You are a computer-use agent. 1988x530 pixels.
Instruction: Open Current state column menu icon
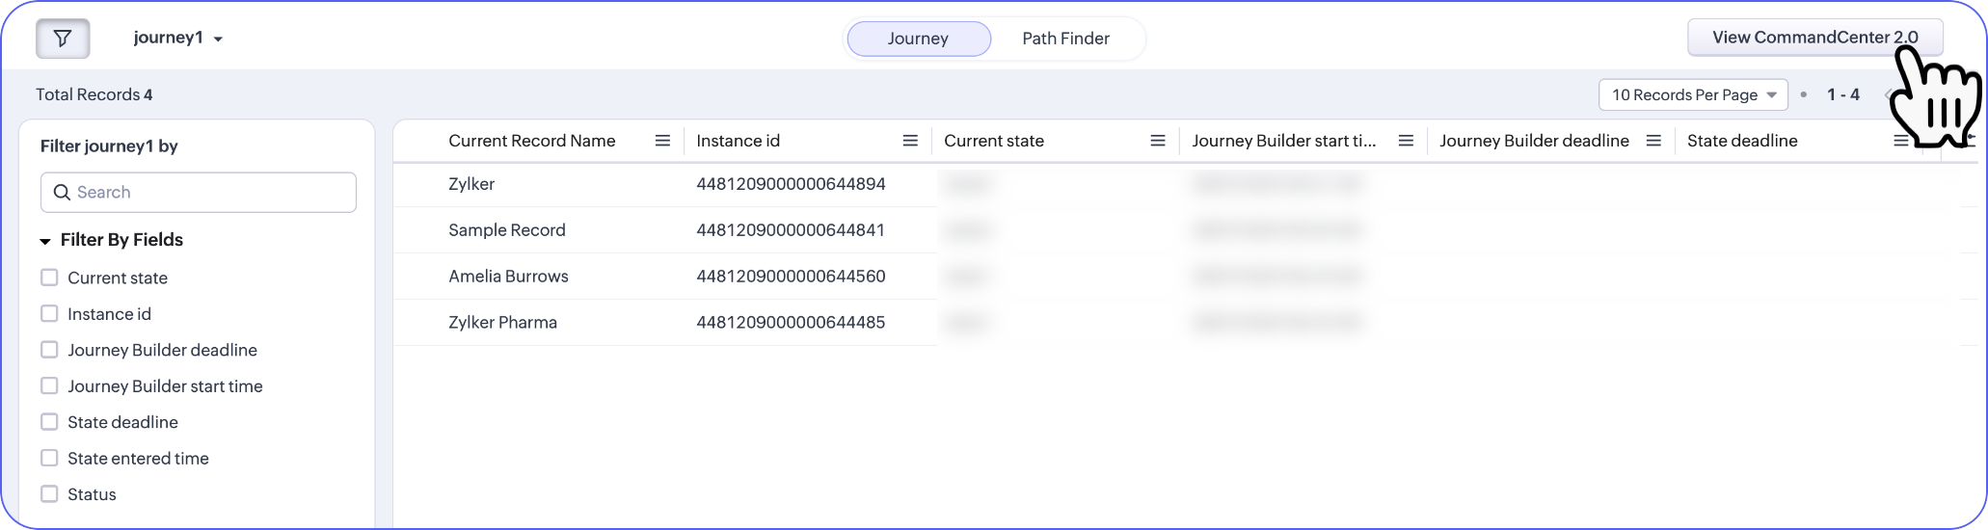click(x=1158, y=141)
